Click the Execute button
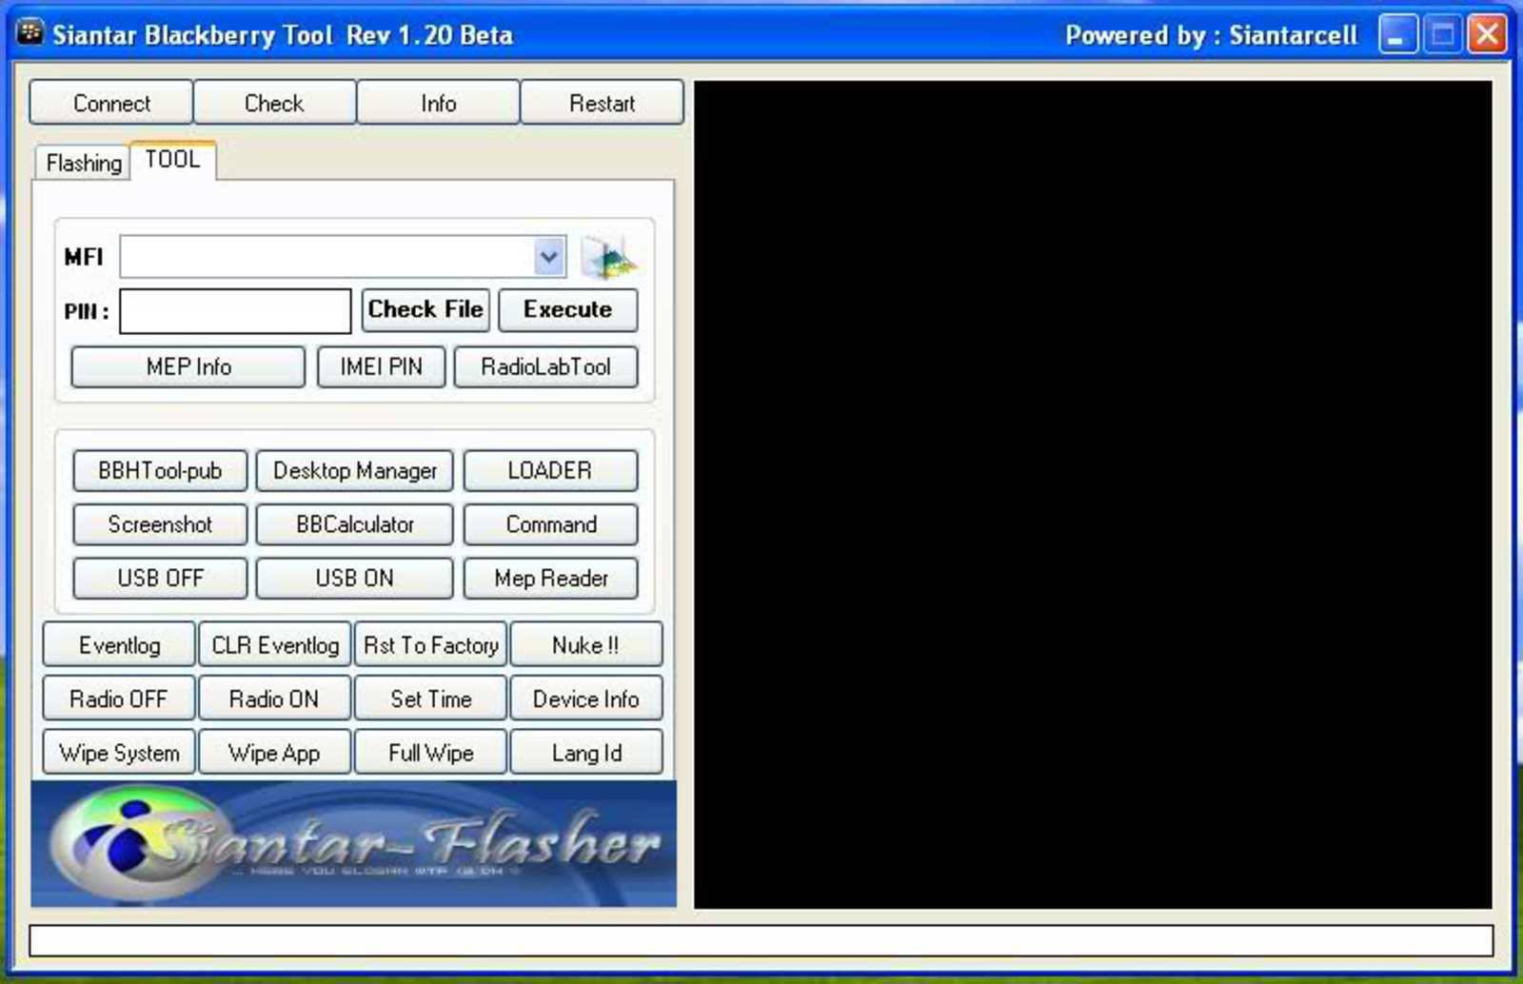This screenshot has height=984, width=1523. [567, 309]
